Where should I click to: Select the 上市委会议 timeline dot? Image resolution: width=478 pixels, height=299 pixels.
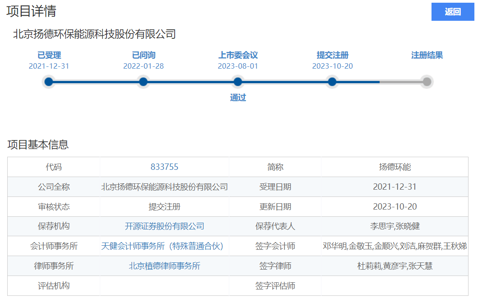point(238,82)
